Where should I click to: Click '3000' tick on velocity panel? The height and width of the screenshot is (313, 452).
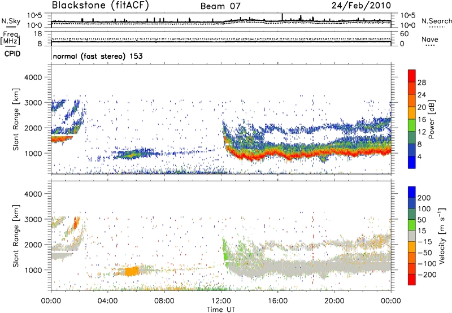pyautogui.click(x=33, y=219)
